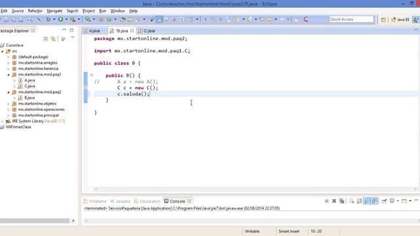Image resolution: width=420 pixels, height=236 pixels.
Task: Click Remove Launch X icon in Console
Action: click(334, 201)
